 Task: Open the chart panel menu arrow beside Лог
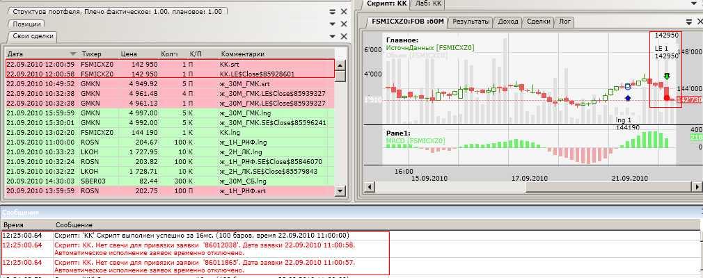[x=689, y=21]
